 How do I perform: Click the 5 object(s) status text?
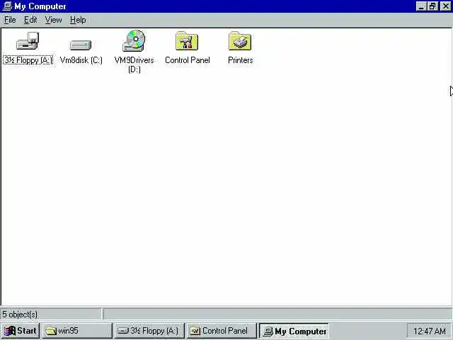20,314
